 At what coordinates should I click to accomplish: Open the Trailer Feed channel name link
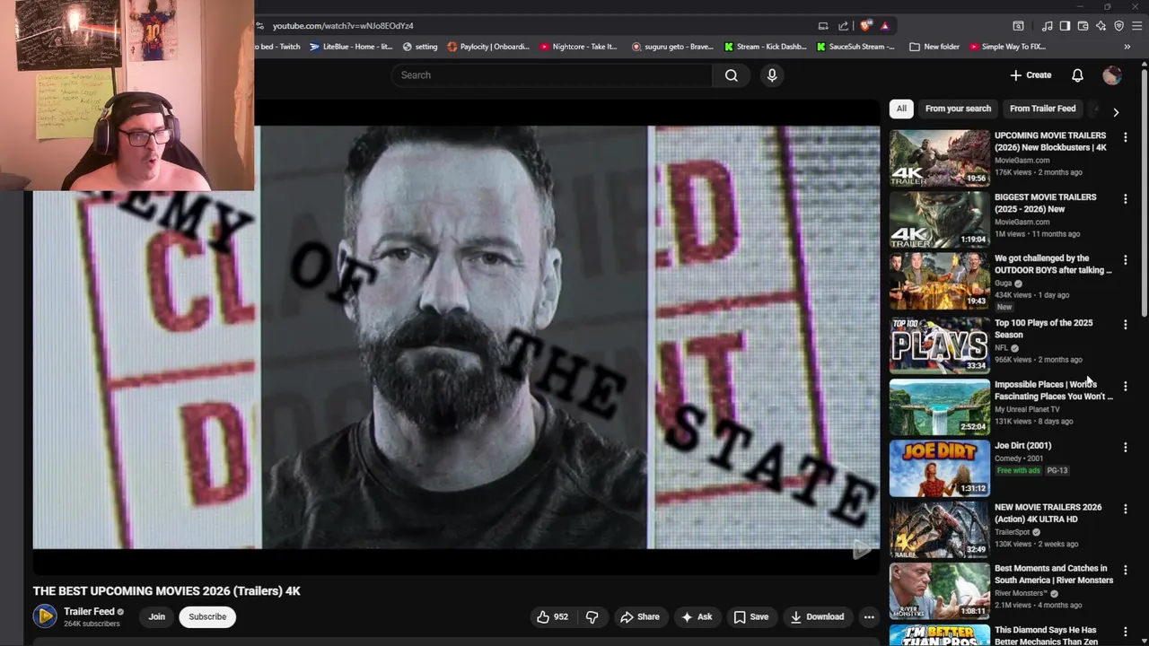click(90, 612)
